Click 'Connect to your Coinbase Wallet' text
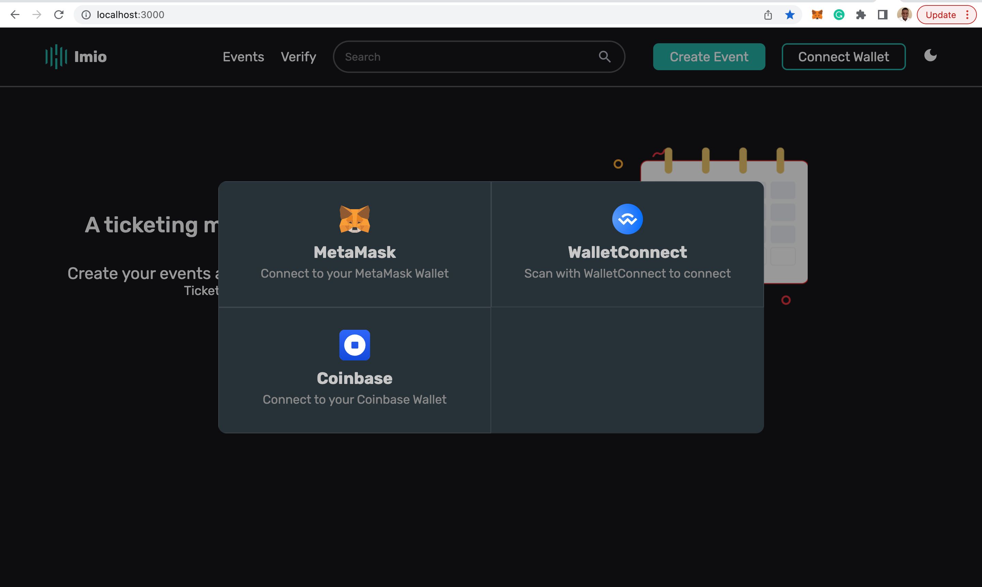This screenshot has width=982, height=587. 354,400
